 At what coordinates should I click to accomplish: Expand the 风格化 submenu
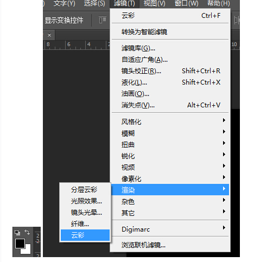[x=170, y=122]
